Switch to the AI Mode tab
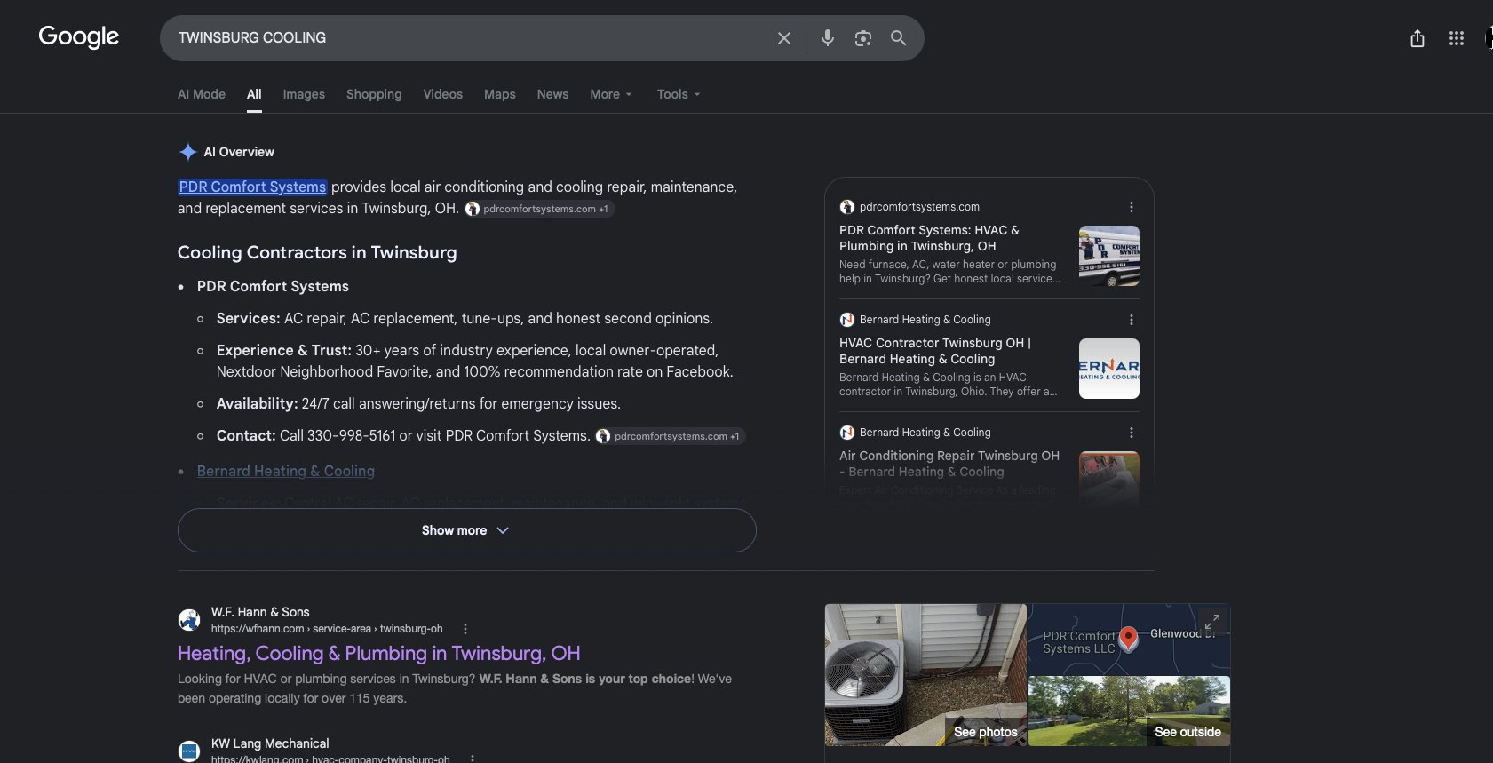This screenshot has width=1493, height=763. coord(202,94)
